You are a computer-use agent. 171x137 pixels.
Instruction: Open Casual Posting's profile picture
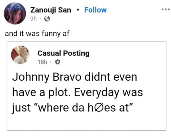(20, 55)
